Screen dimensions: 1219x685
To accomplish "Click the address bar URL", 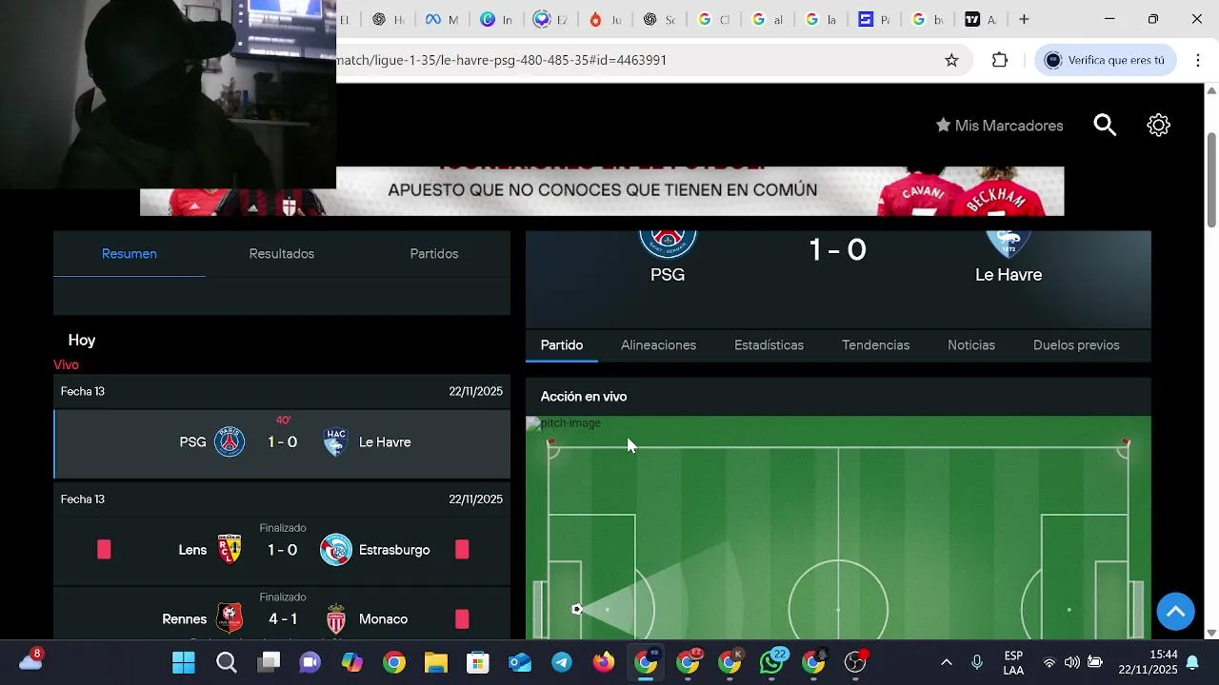I will [x=501, y=60].
